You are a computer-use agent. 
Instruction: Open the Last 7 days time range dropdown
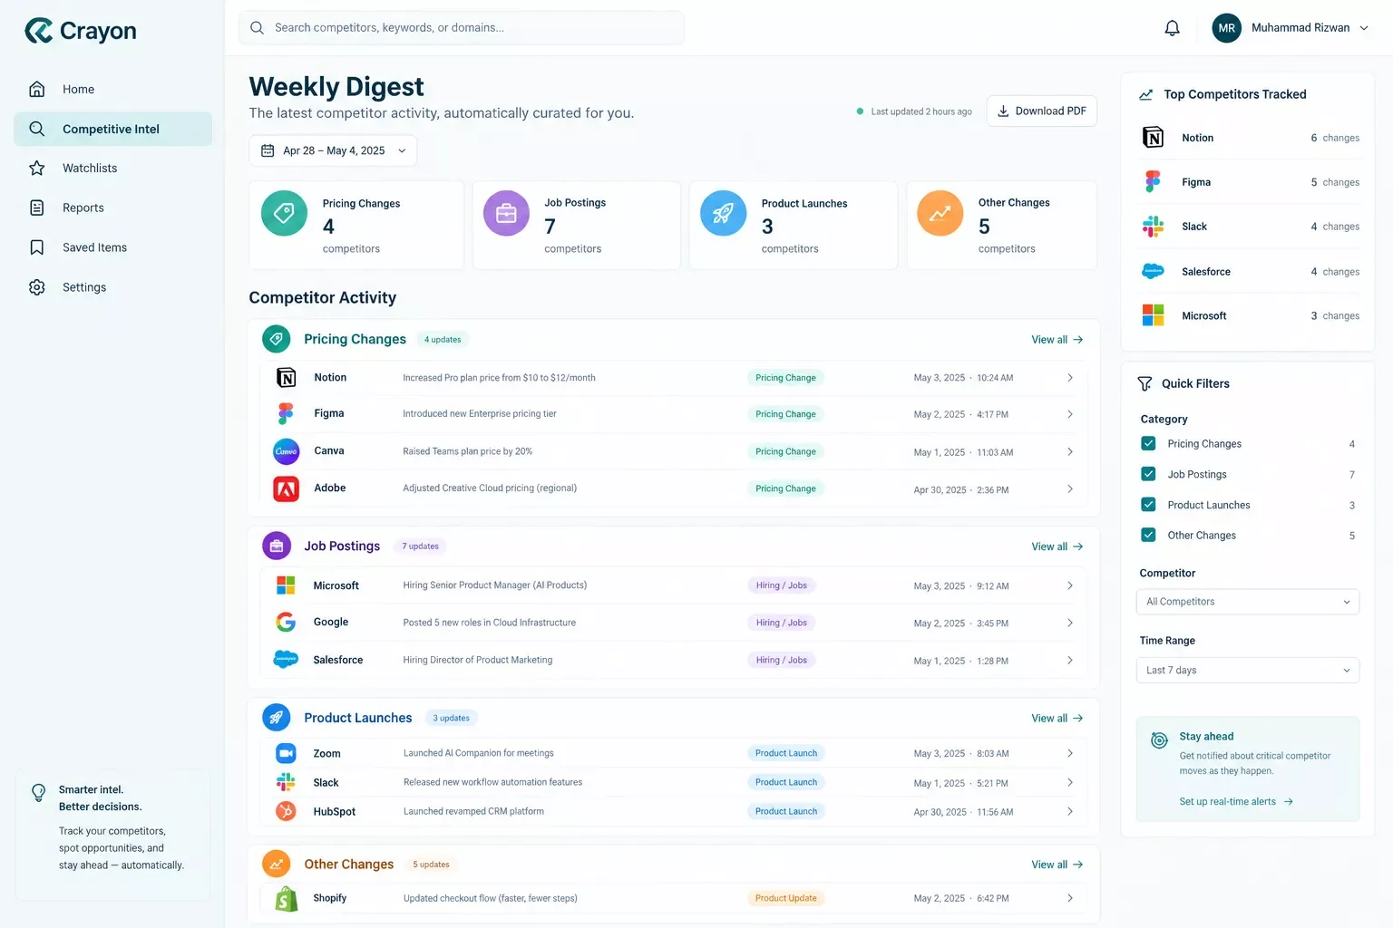pyautogui.click(x=1247, y=671)
